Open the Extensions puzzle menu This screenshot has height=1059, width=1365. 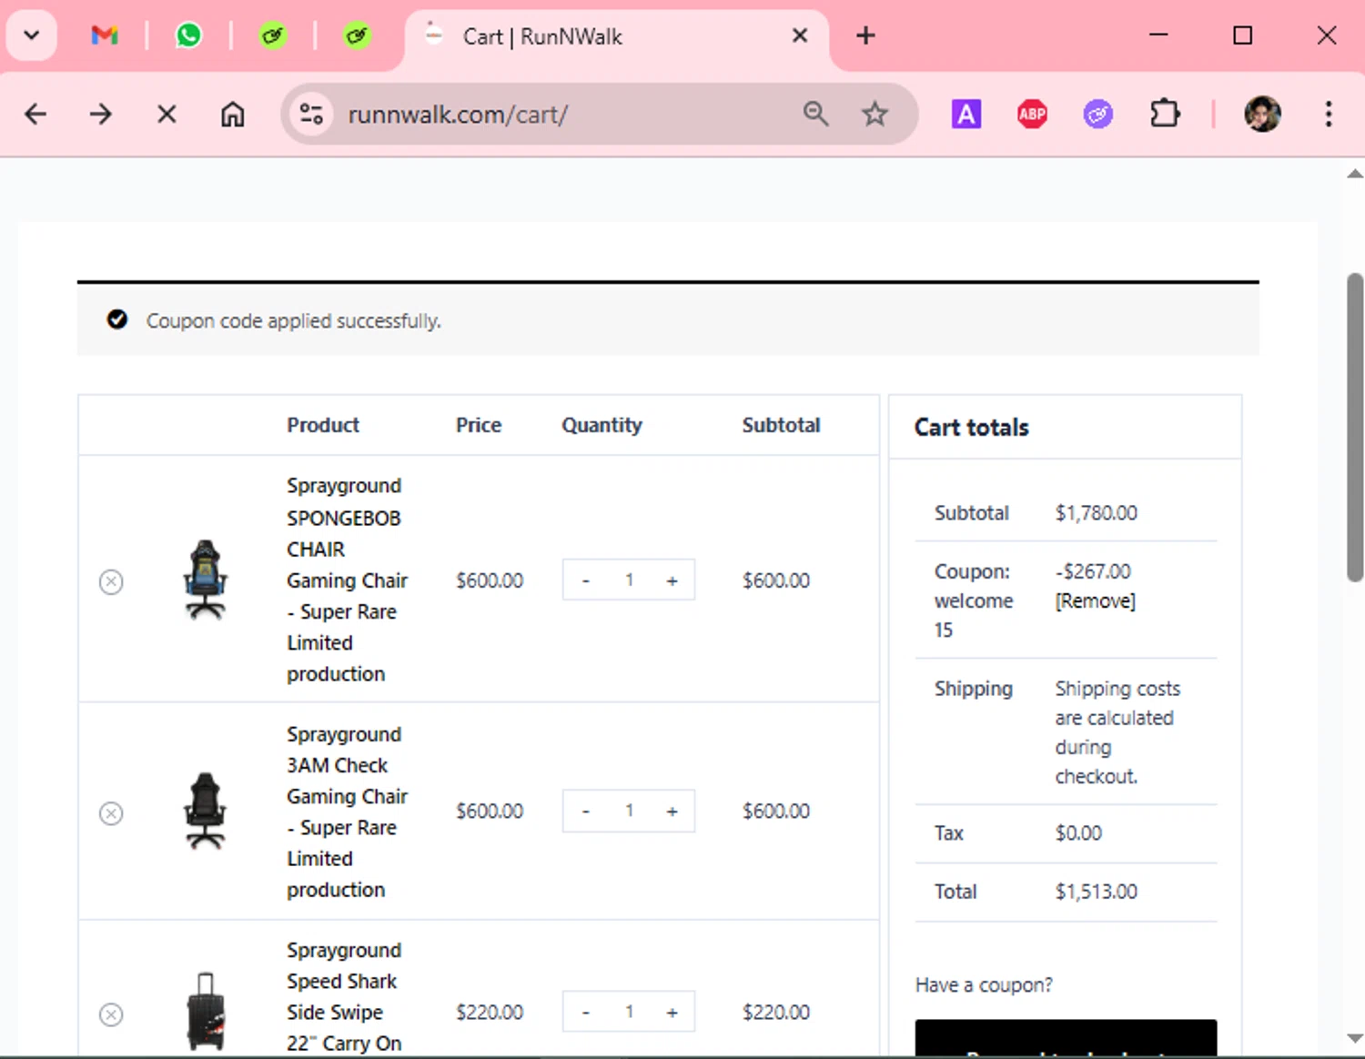pos(1165,115)
